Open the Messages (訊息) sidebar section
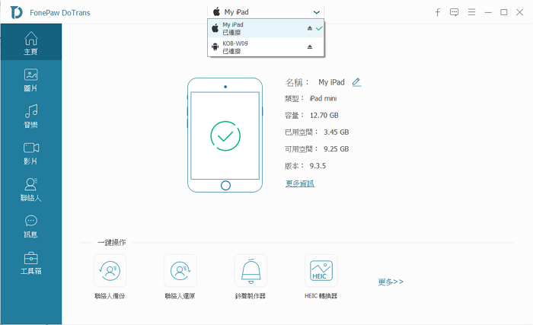This screenshot has width=533, height=325. tap(31, 226)
